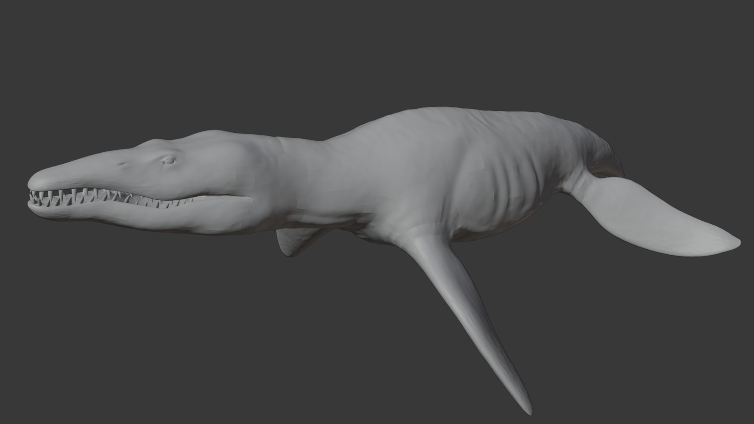Click the tip of the snout
Image resolution: width=754 pixels, height=424 pixels.
tap(35, 183)
